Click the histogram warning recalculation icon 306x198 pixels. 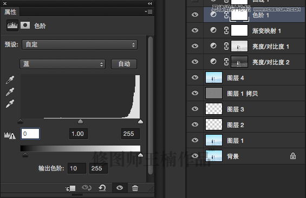coord(10,135)
